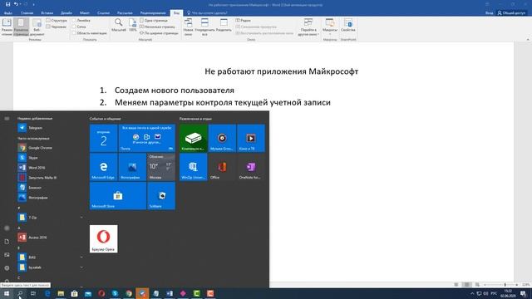Open the WinZip Universal tile
The width and height of the screenshot is (532, 299).
click(194, 167)
